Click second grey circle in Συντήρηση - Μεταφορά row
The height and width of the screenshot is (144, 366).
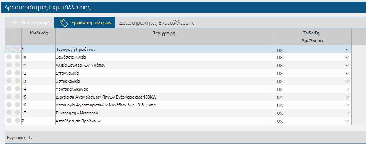pos(18,113)
